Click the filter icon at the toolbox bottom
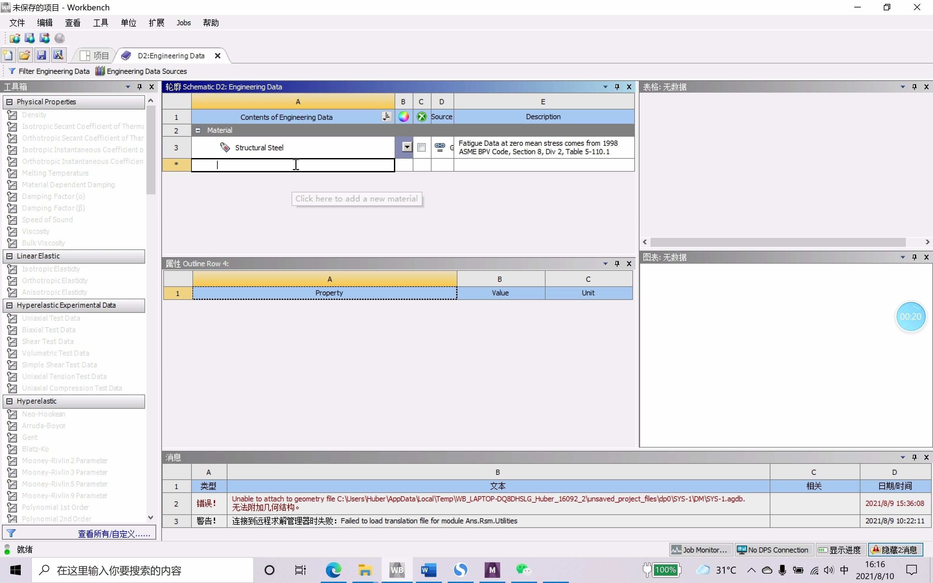933x583 pixels. tap(11, 533)
